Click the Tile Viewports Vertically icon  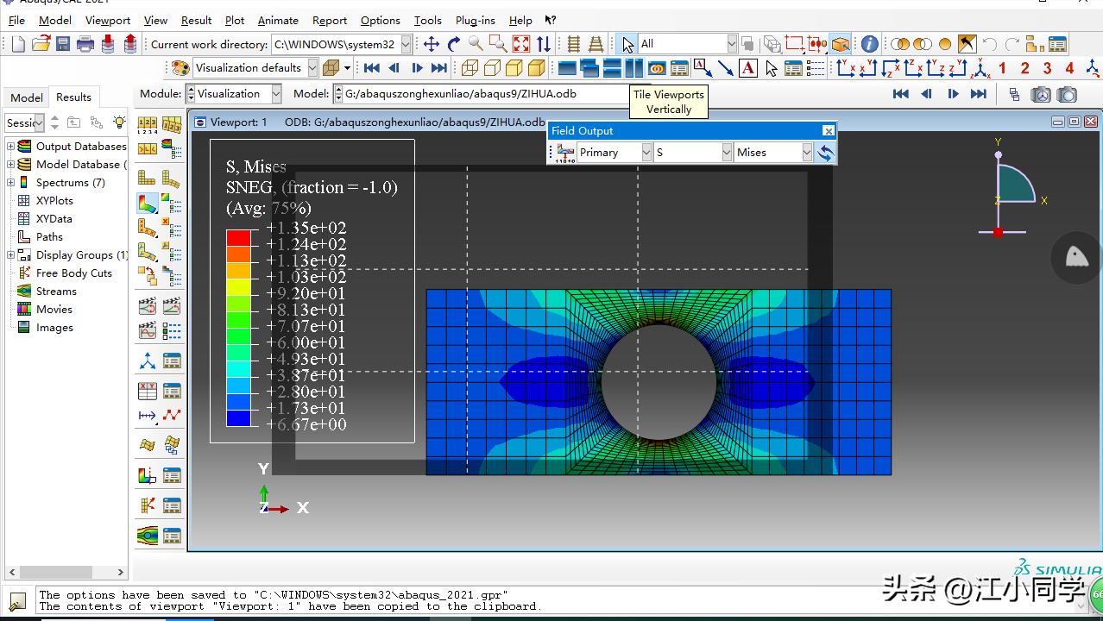click(x=634, y=67)
